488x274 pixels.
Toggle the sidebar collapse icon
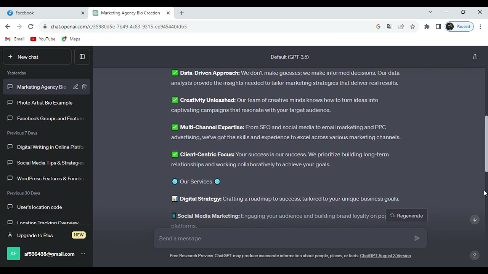(82, 57)
